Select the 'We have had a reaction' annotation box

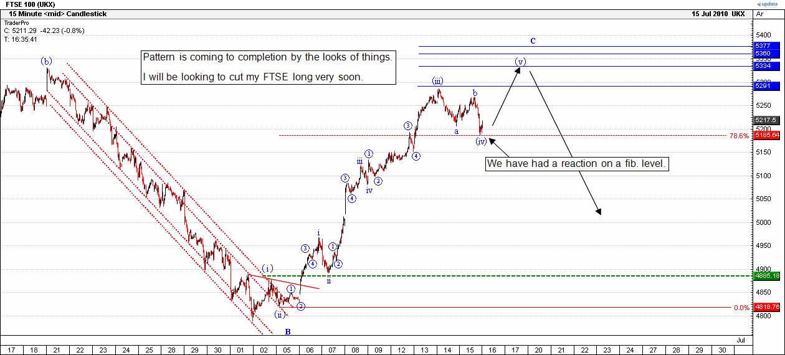578,164
